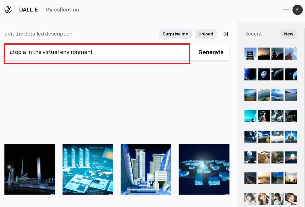This screenshot has height=207, width=305.
Task: Click the Surprise me button
Action: (175, 34)
